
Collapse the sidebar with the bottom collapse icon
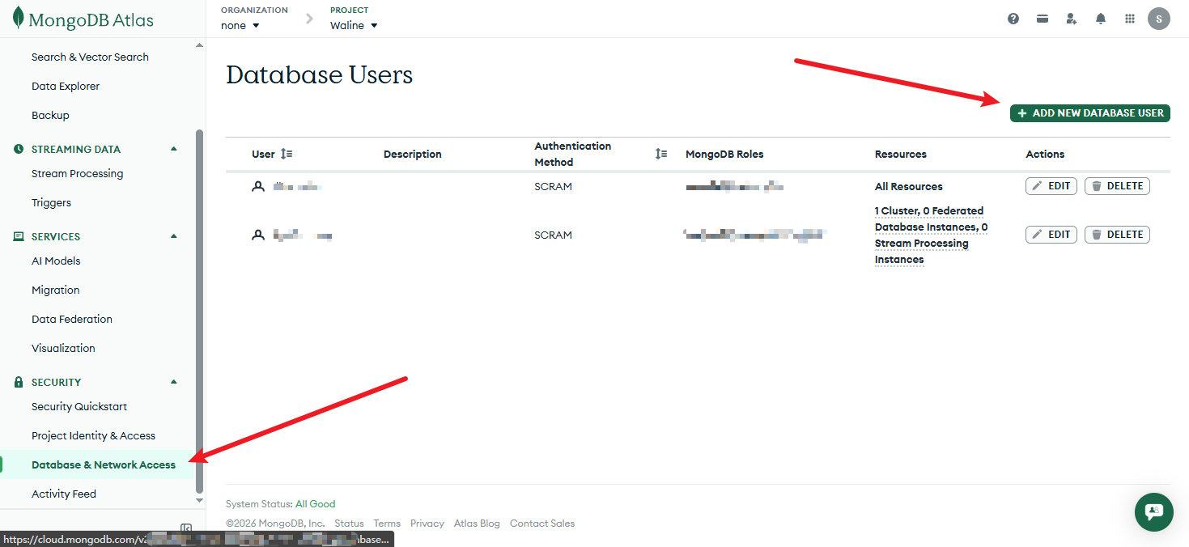[186, 528]
